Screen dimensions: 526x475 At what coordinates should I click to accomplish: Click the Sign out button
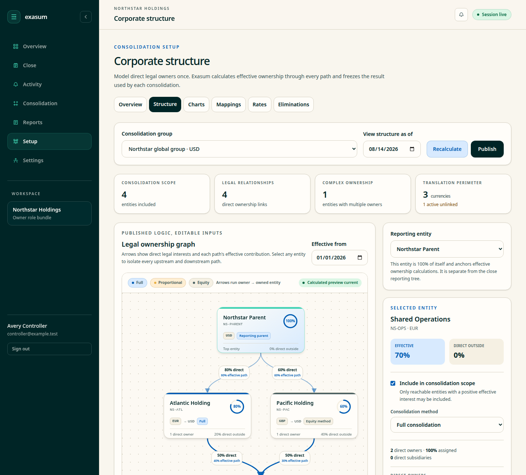tap(49, 349)
